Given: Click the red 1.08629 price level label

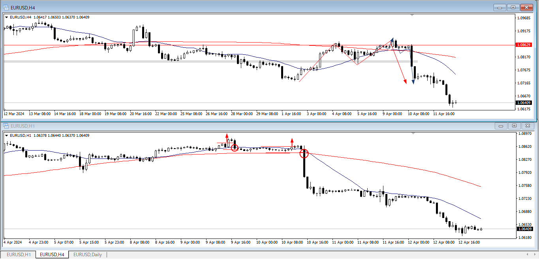Looking at the screenshot, I should tap(524, 45).
